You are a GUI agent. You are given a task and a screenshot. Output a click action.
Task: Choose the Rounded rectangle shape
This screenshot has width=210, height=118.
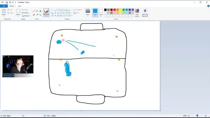64,10
